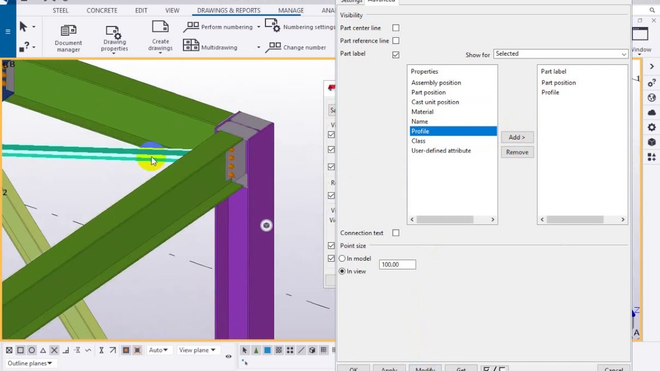This screenshot has width=660, height=371.
Task: Open the globe icon in side pane
Action: point(652,97)
